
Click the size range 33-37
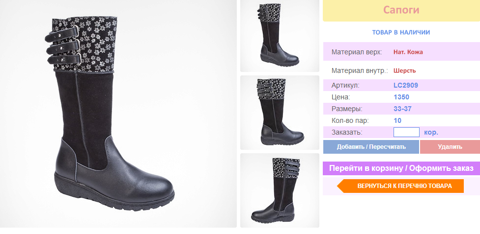coord(402,109)
